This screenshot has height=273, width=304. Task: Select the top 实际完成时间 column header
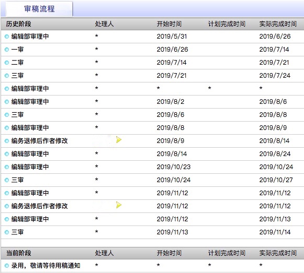[x=278, y=24]
